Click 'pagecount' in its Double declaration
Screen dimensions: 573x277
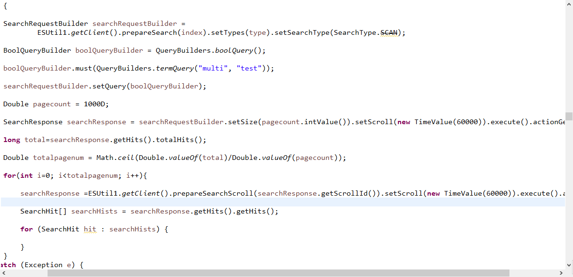(52, 104)
